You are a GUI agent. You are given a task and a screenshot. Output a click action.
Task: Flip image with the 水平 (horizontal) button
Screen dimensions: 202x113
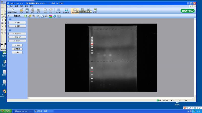[x=17, y=23]
